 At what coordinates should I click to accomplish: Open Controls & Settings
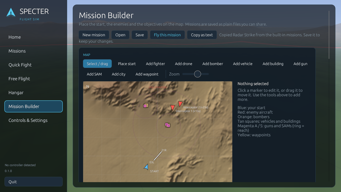click(x=34, y=120)
